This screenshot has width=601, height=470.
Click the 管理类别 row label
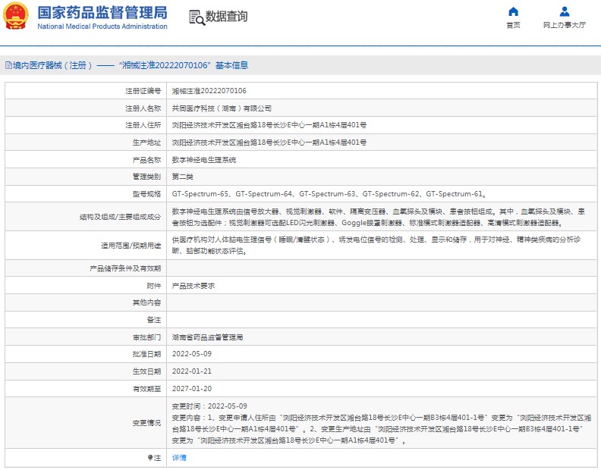(x=146, y=177)
